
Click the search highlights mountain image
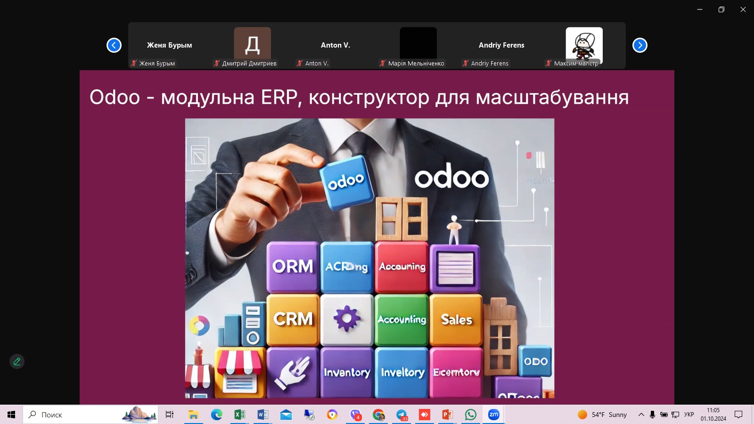[139, 415]
